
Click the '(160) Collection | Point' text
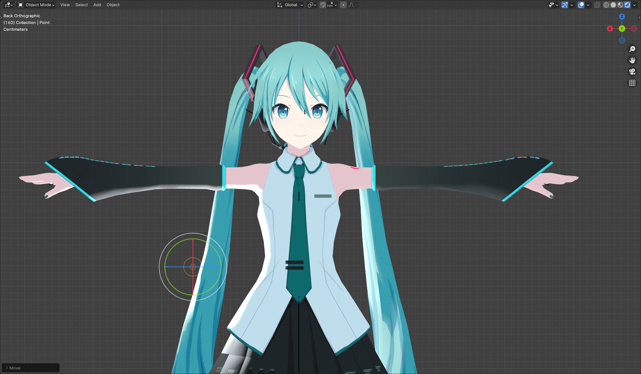(27, 23)
